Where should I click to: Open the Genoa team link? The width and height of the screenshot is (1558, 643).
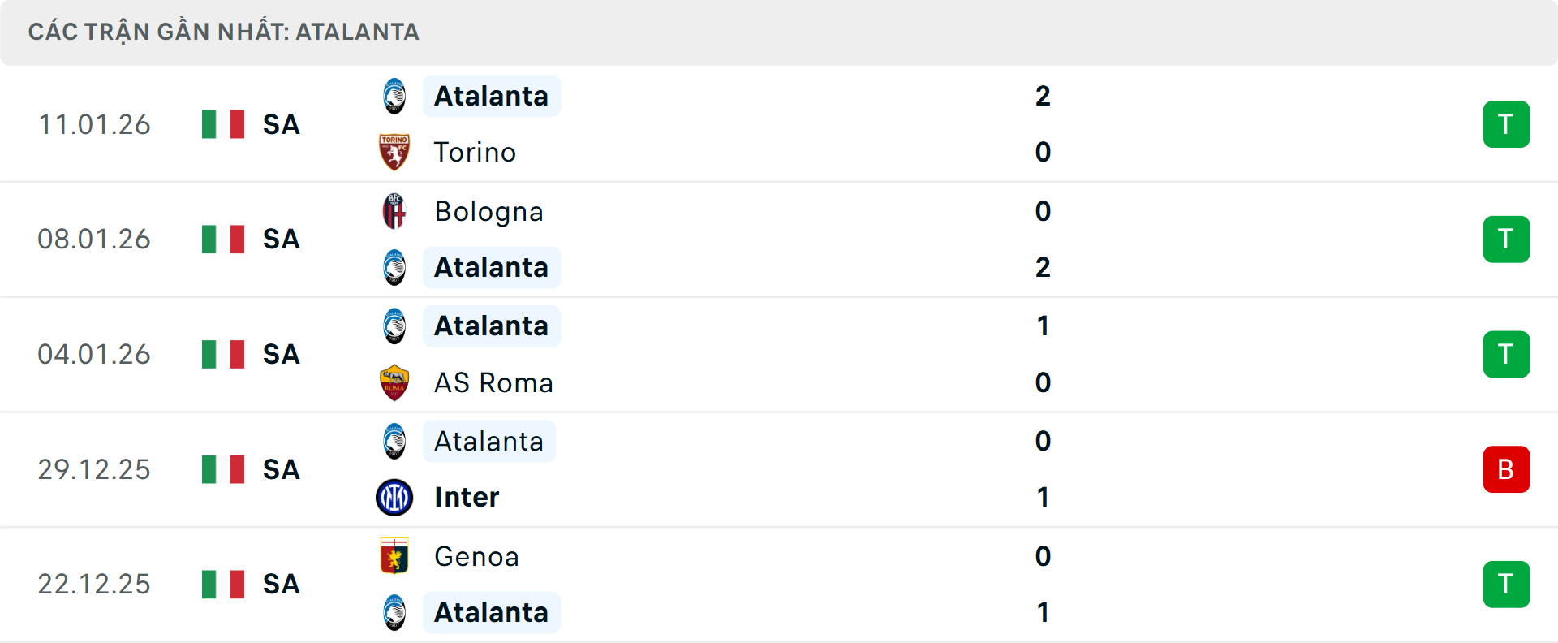[476, 556]
